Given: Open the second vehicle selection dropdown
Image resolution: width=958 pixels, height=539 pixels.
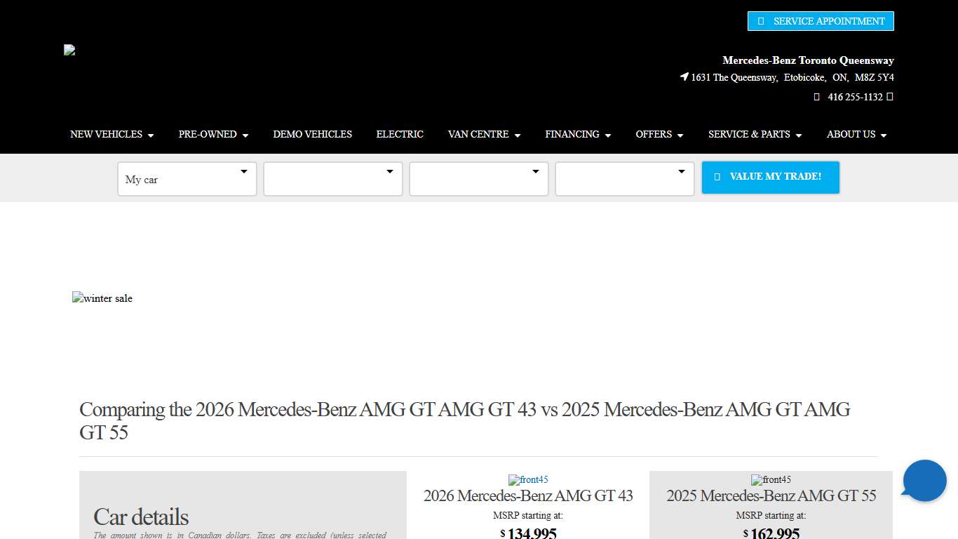Looking at the screenshot, I should (x=332, y=179).
